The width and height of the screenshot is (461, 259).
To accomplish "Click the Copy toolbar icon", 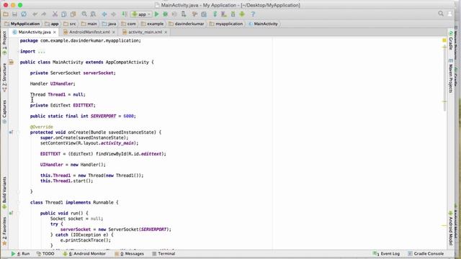I will tap(64, 14).
